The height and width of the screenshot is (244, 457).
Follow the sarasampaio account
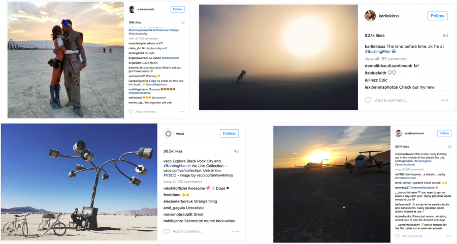[x=178, y=9]
